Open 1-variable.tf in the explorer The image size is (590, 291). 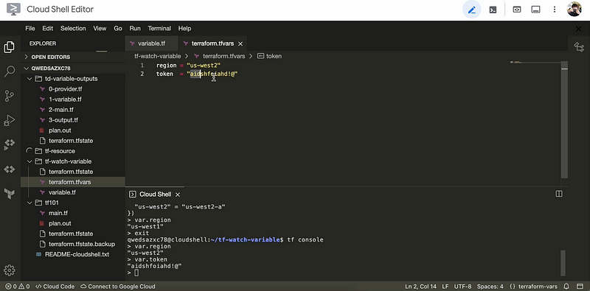pos(72,99)
